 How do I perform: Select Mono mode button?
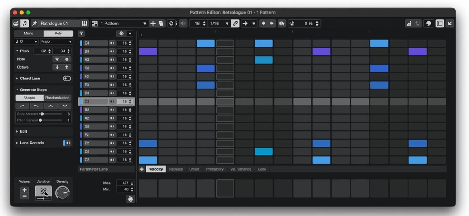click(28, 34)
